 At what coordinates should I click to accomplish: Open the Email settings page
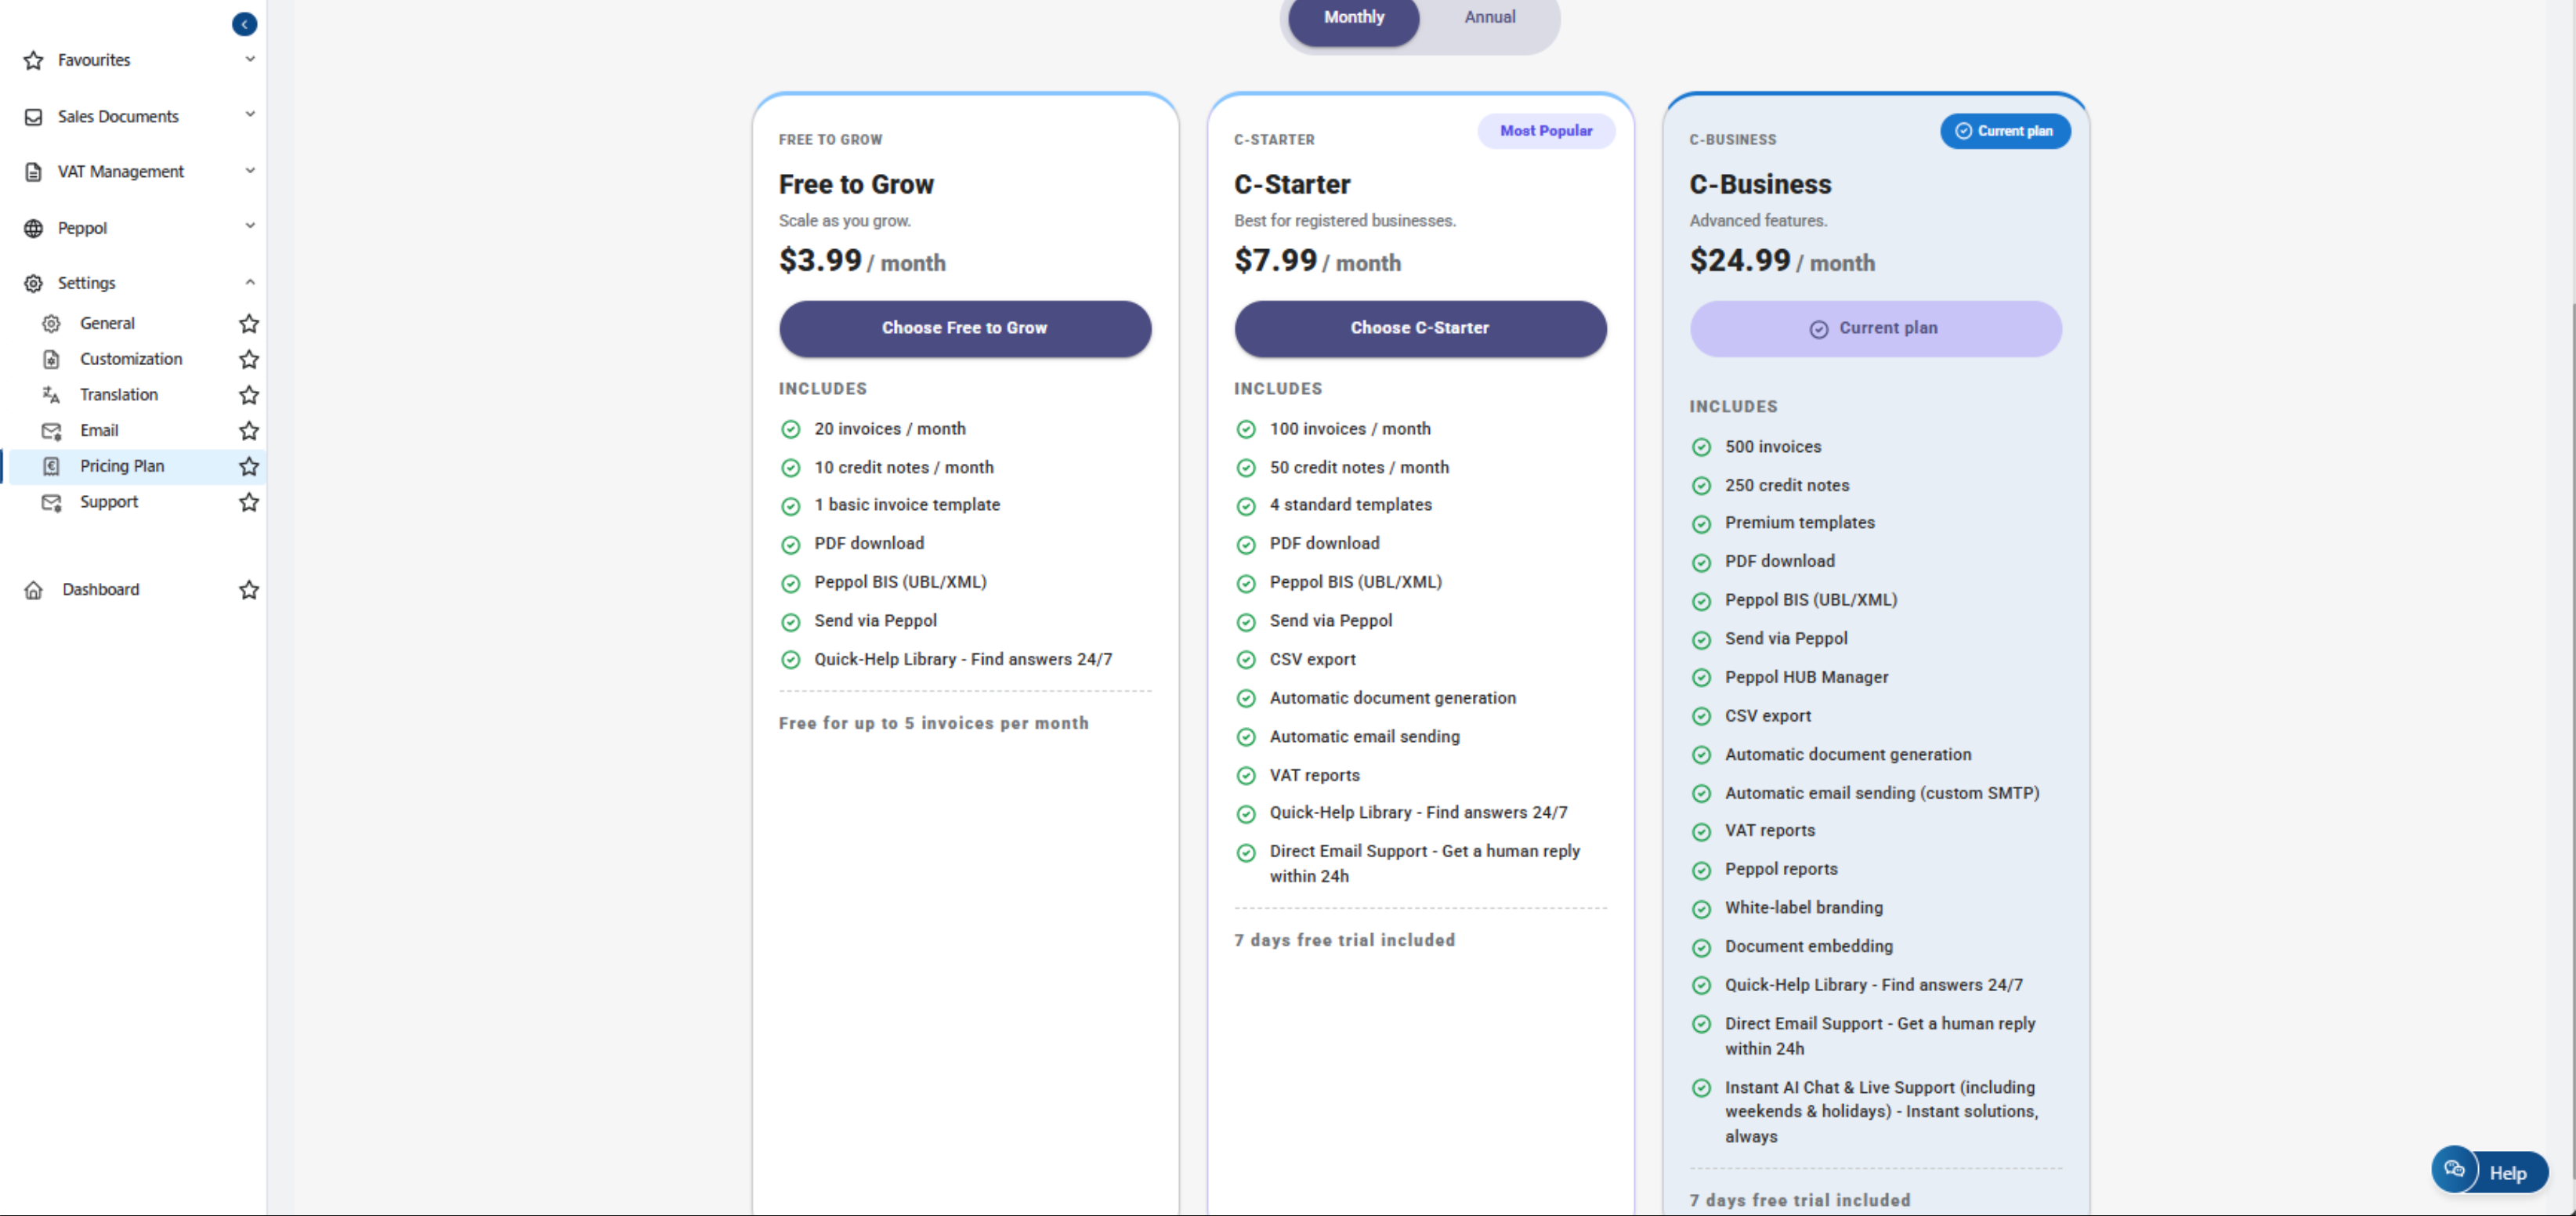[x=99, y=431]
